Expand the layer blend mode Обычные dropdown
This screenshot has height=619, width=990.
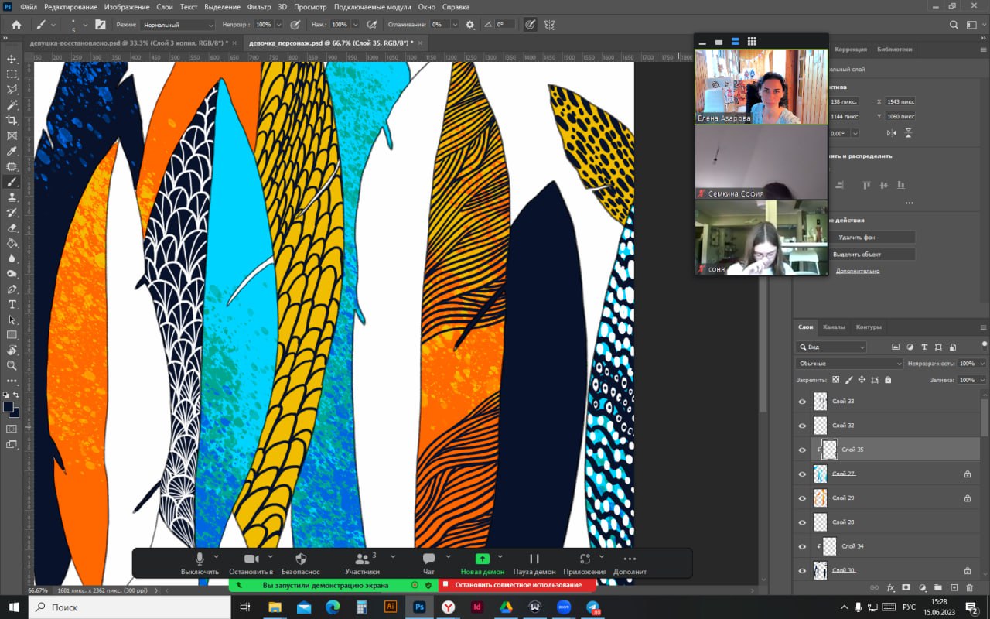[849, 364]
